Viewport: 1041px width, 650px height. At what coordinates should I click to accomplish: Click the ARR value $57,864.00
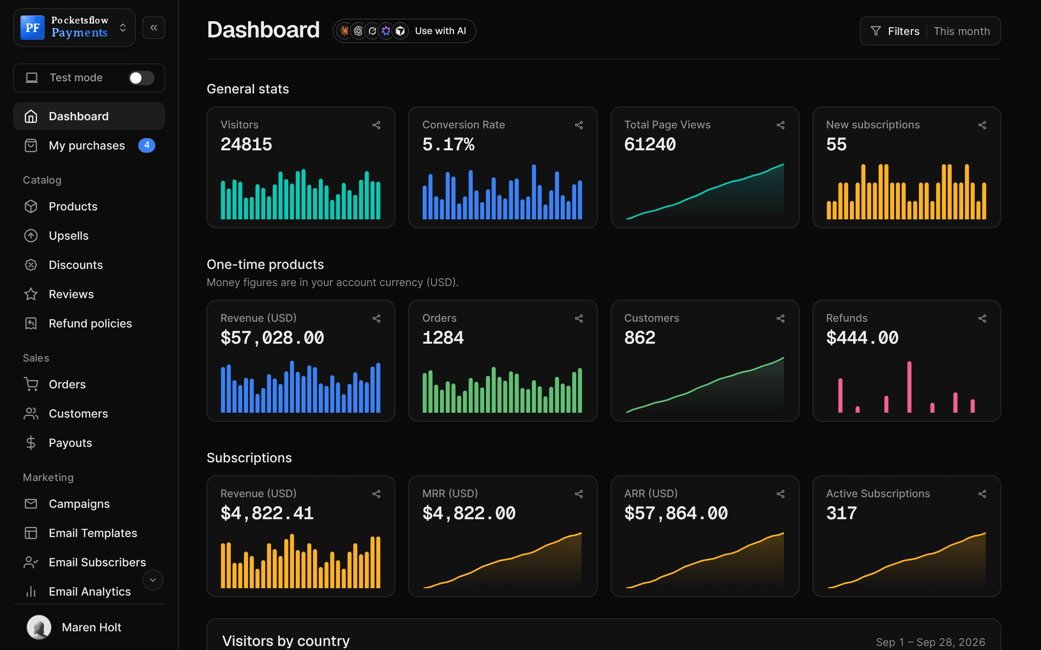pyautogui.click(x=676, y=513)
